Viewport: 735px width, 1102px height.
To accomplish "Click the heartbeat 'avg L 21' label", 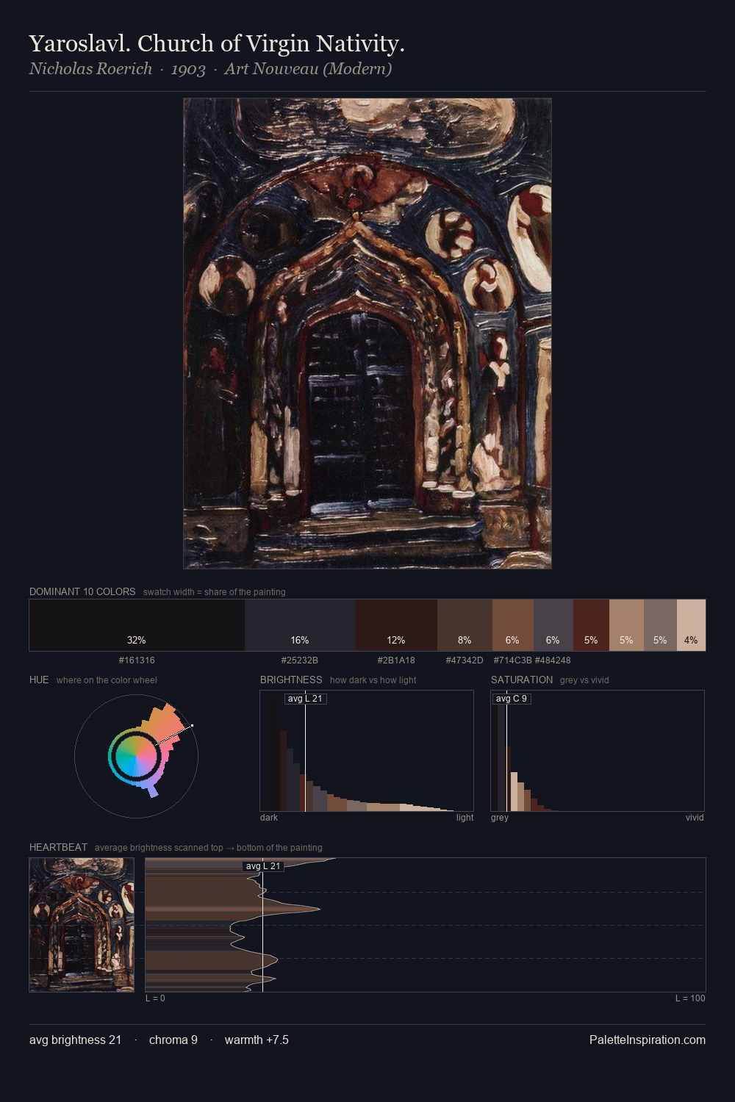I will 263,866.
